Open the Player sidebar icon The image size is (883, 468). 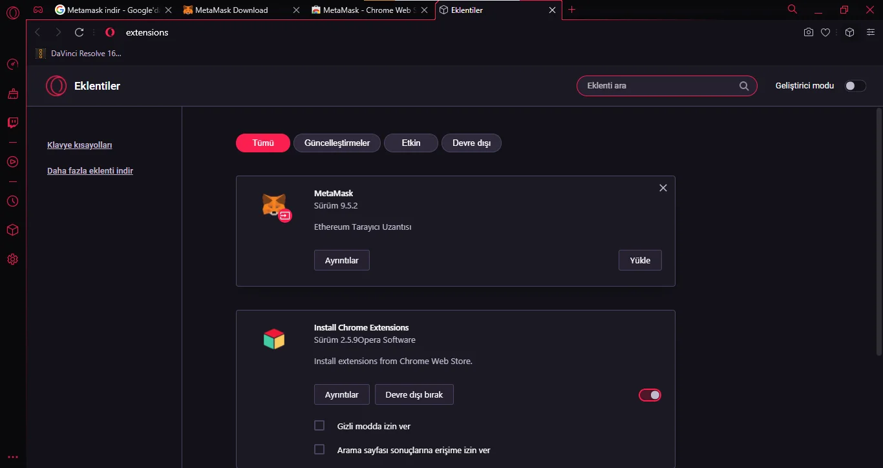point(12,161)
